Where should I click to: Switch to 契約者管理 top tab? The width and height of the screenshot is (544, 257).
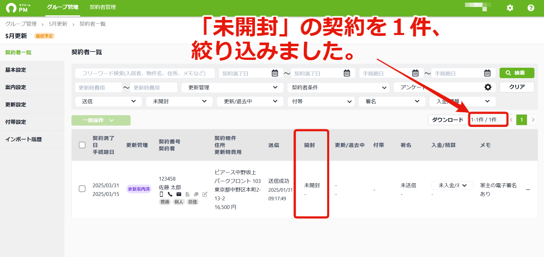103,7
